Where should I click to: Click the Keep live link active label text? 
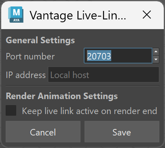click(x=89, y=111)
